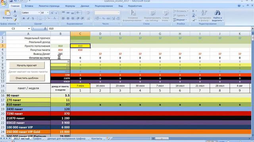Open the number format dropdown
This screenshot has height=142, width=254.
(119, 13)
